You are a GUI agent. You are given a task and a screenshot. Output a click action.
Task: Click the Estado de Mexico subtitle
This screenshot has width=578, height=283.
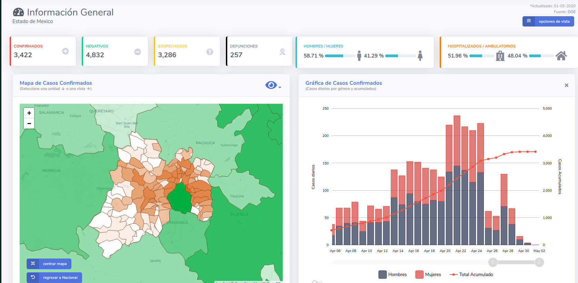tap(33, 21)
